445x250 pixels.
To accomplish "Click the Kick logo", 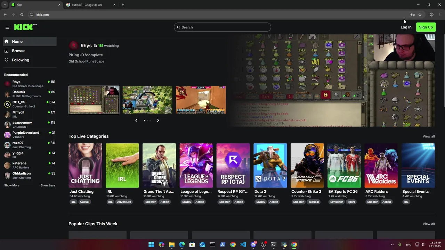I will [x=25, y=27].
